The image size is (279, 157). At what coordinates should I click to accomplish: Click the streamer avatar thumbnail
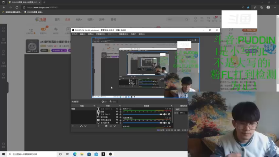coord(32,46)
